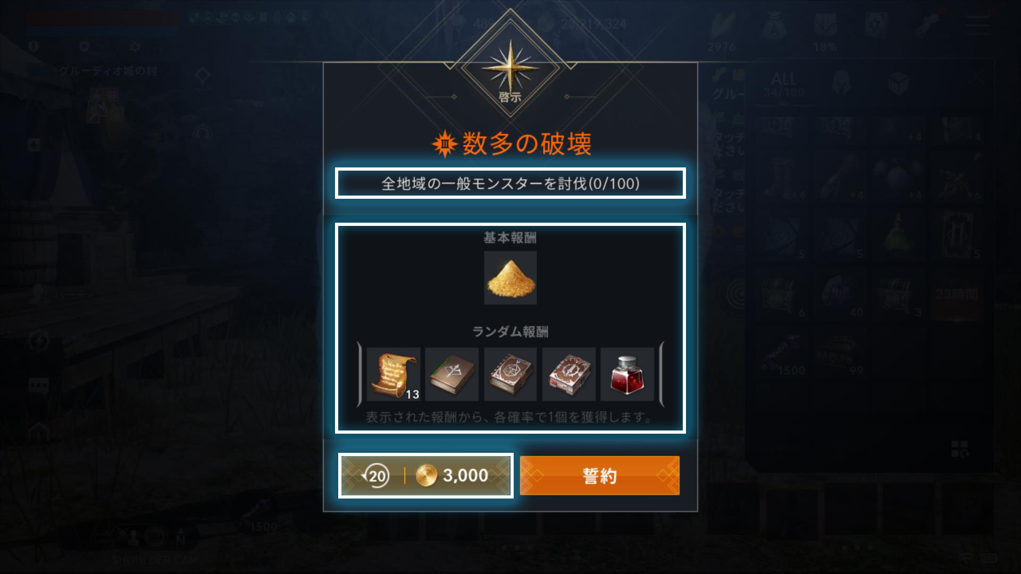Open the hamburger menu at top right
1021x574 pixels.
[978, 25]
